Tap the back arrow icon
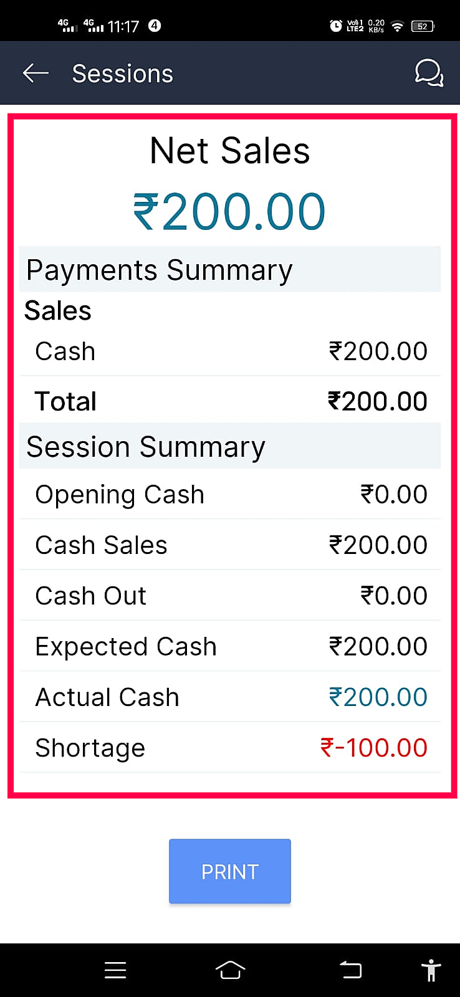This screenshot has width=460, height=997. pos(36,74)
